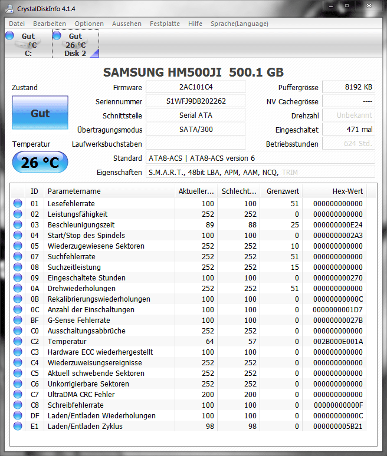Click the 26 °C temperature indicator

40,162
